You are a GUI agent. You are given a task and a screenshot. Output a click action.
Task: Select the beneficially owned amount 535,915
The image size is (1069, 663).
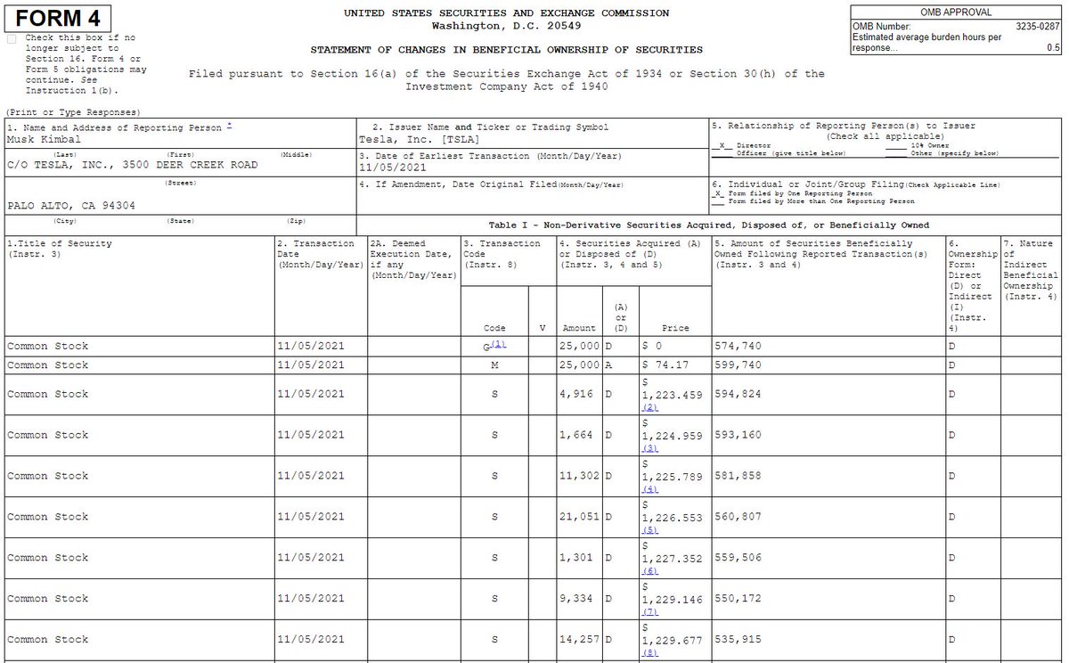[x=739, y=640]
